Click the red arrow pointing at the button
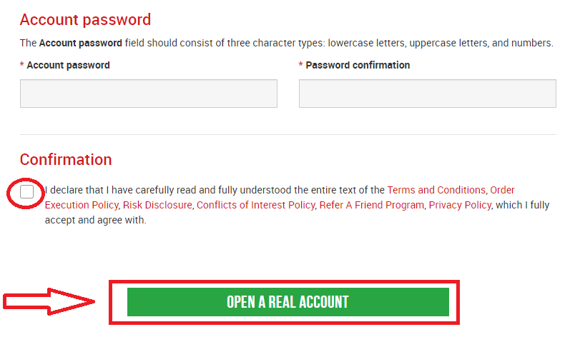The image size is (580, 337). click(50, 302)
